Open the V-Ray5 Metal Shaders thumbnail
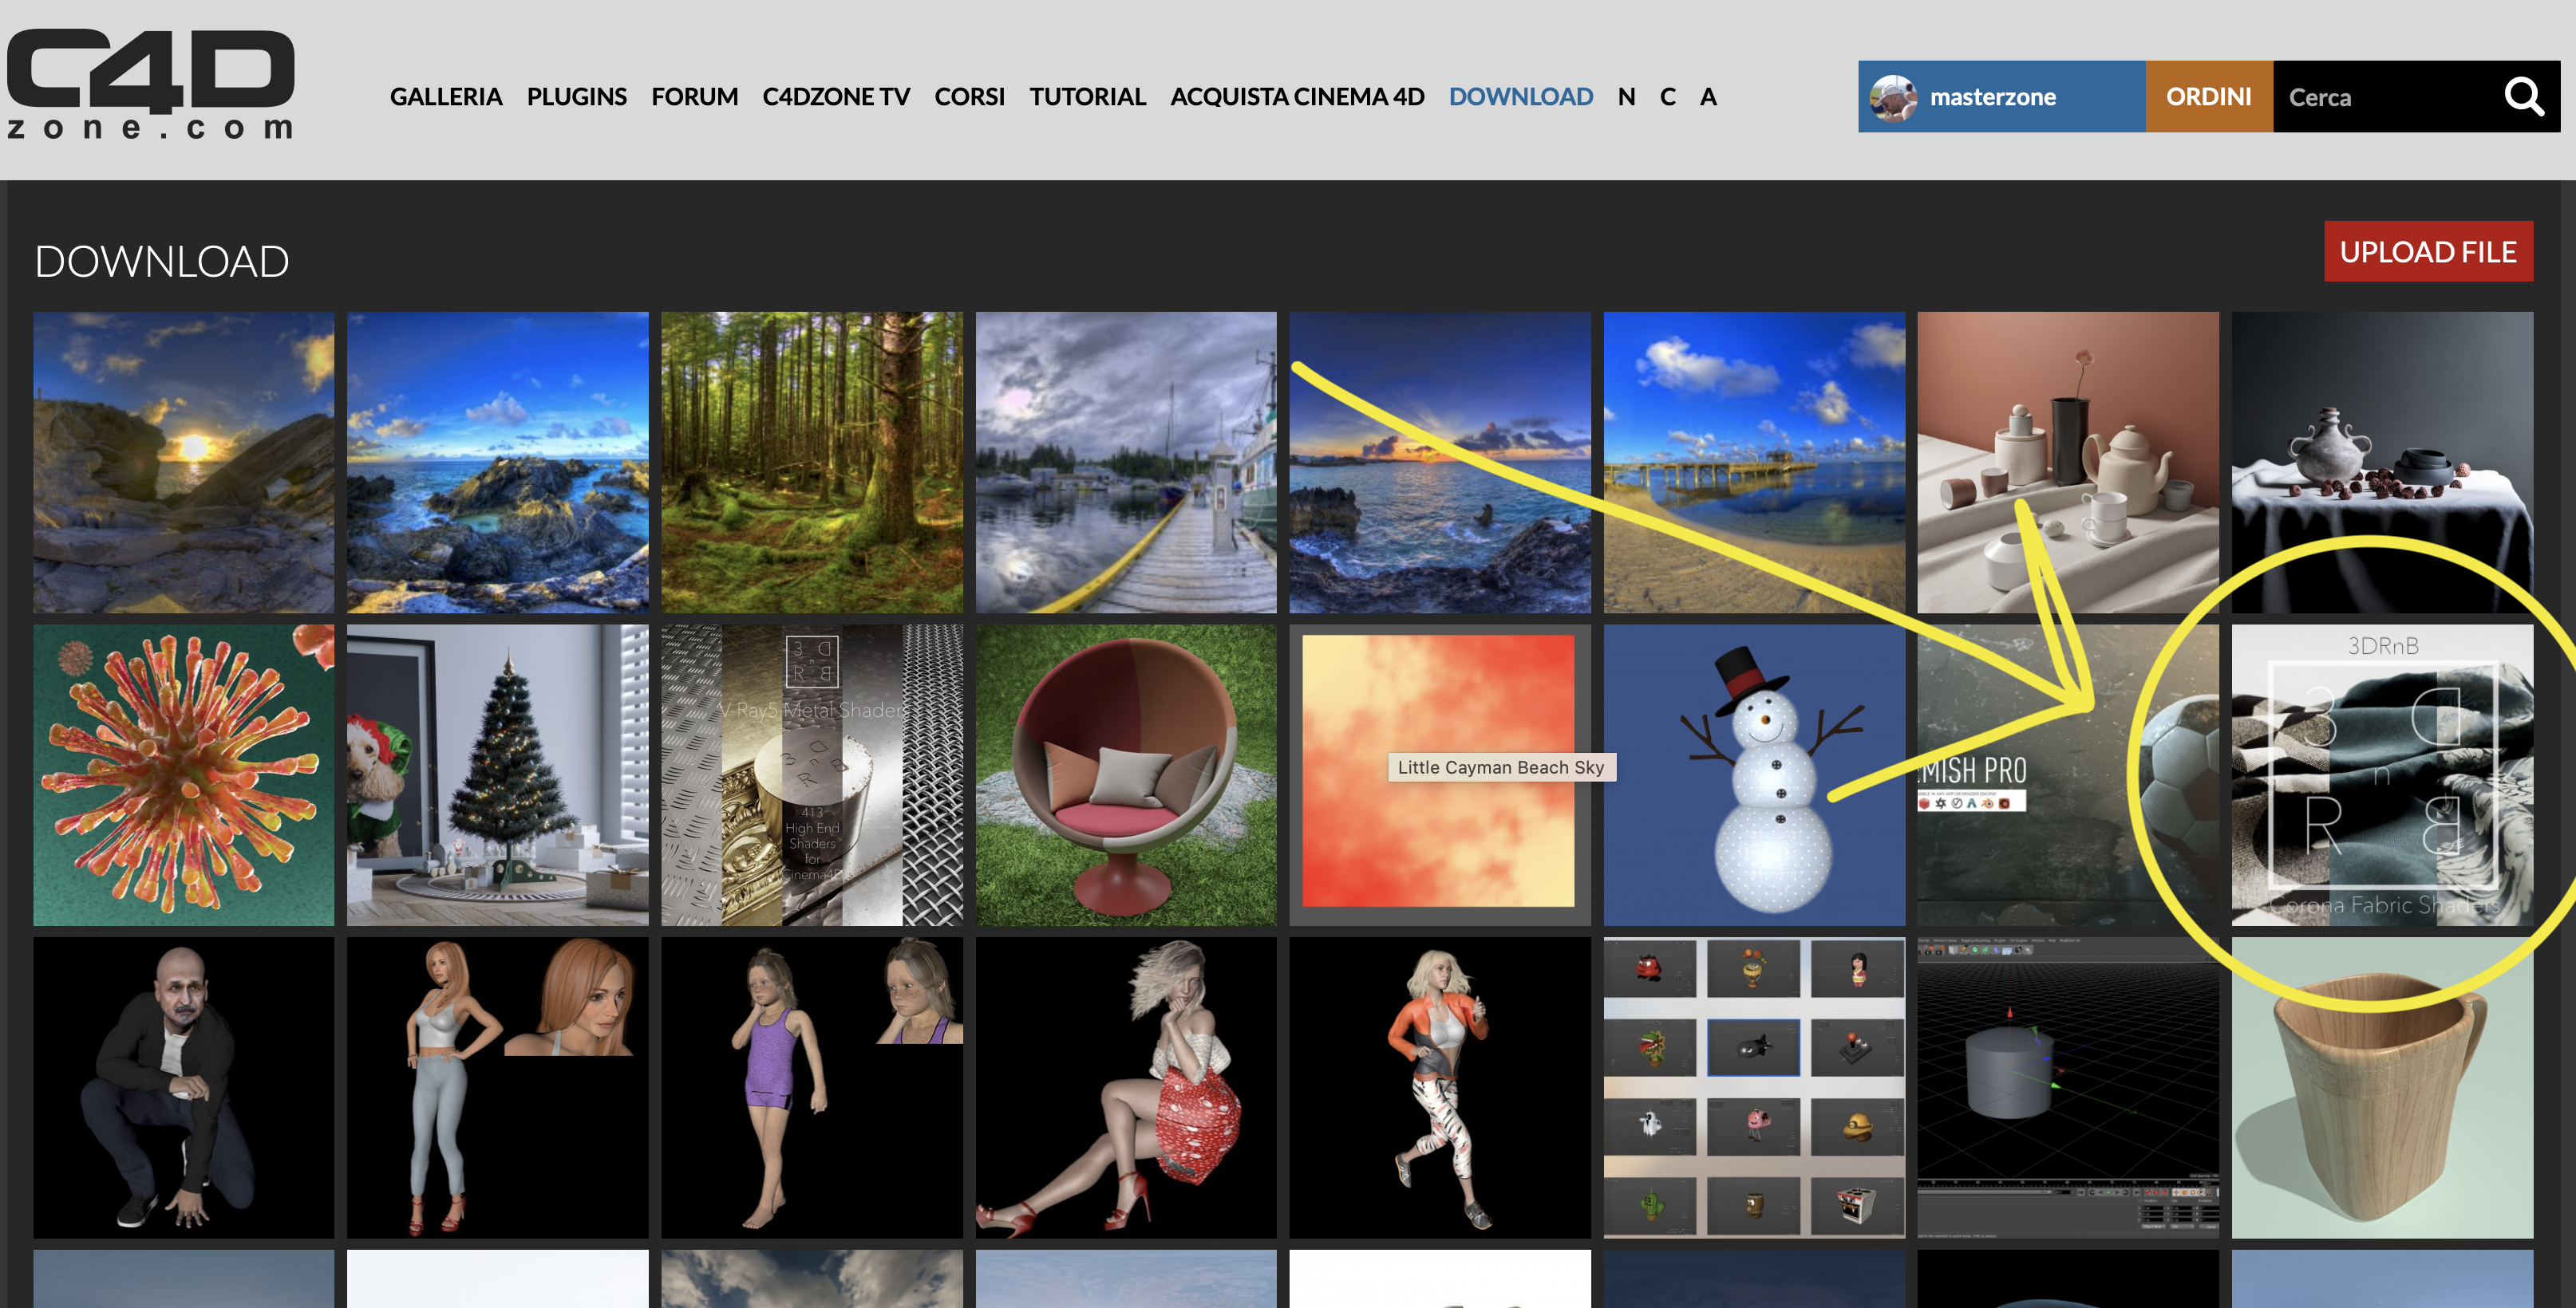Image resolution: width=2576 pixels, height=1308 pixels. [x=811, y=775]
